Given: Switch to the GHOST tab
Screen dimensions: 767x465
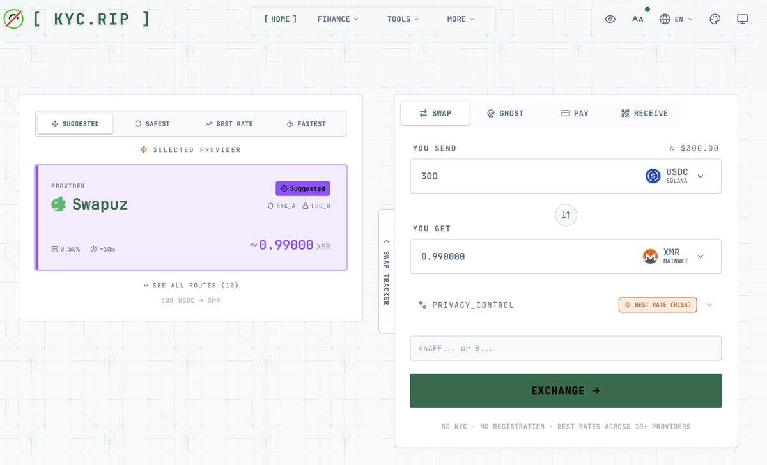Looking at the screenshot, I should coord(505,113).
